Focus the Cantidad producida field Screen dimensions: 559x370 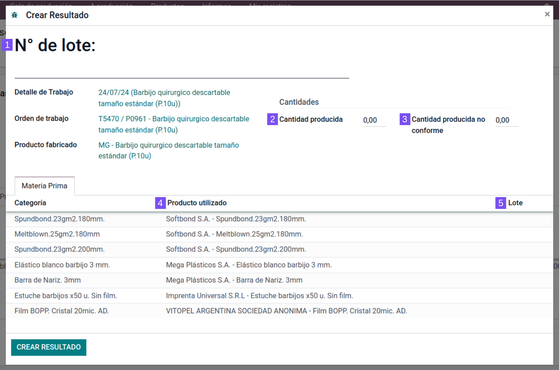click(374, 120)
